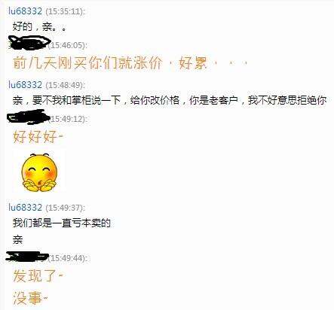
Task: Click the single-character message 亲
Action: tap(17, 239)
